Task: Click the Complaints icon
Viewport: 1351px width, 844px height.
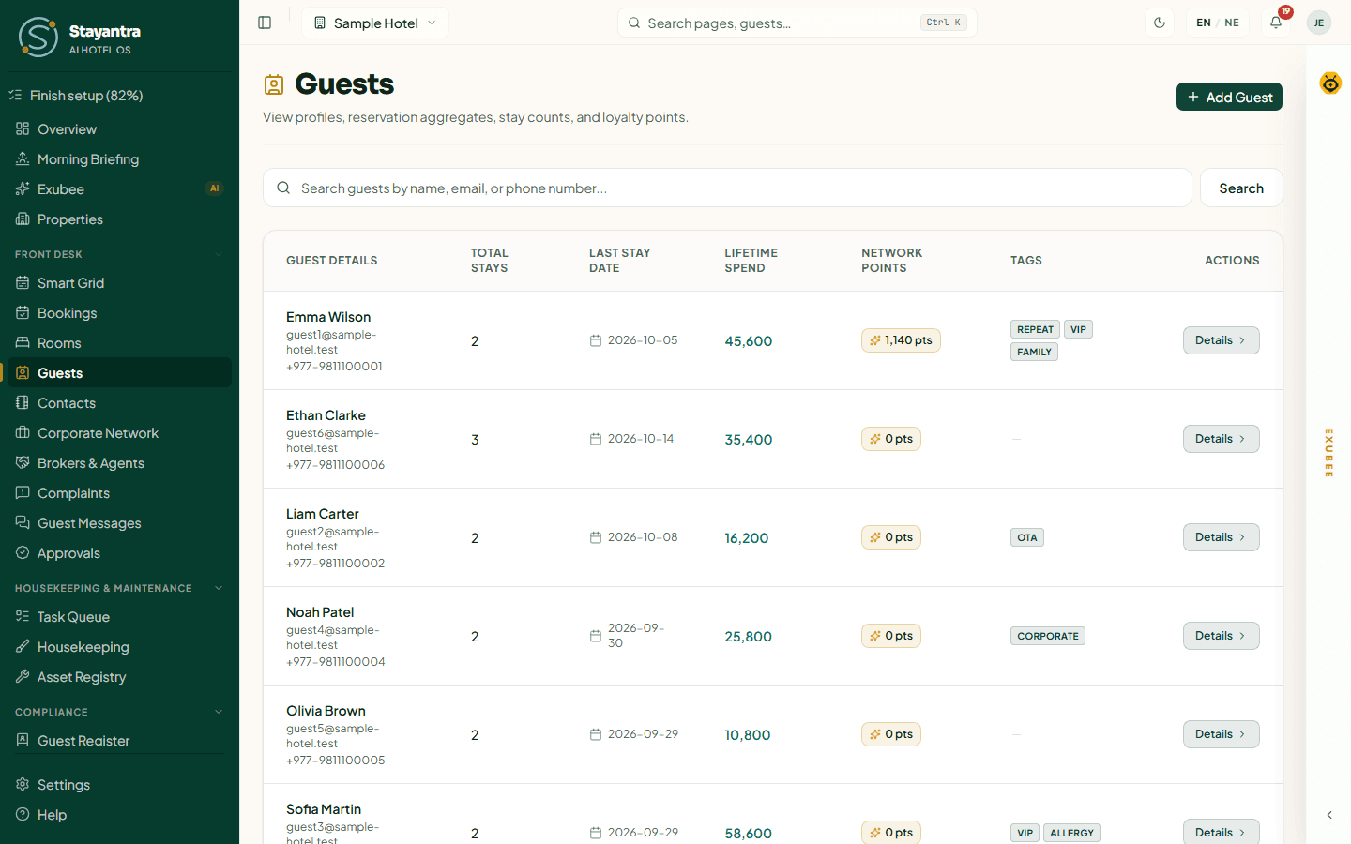Action: tap(23, 492)
